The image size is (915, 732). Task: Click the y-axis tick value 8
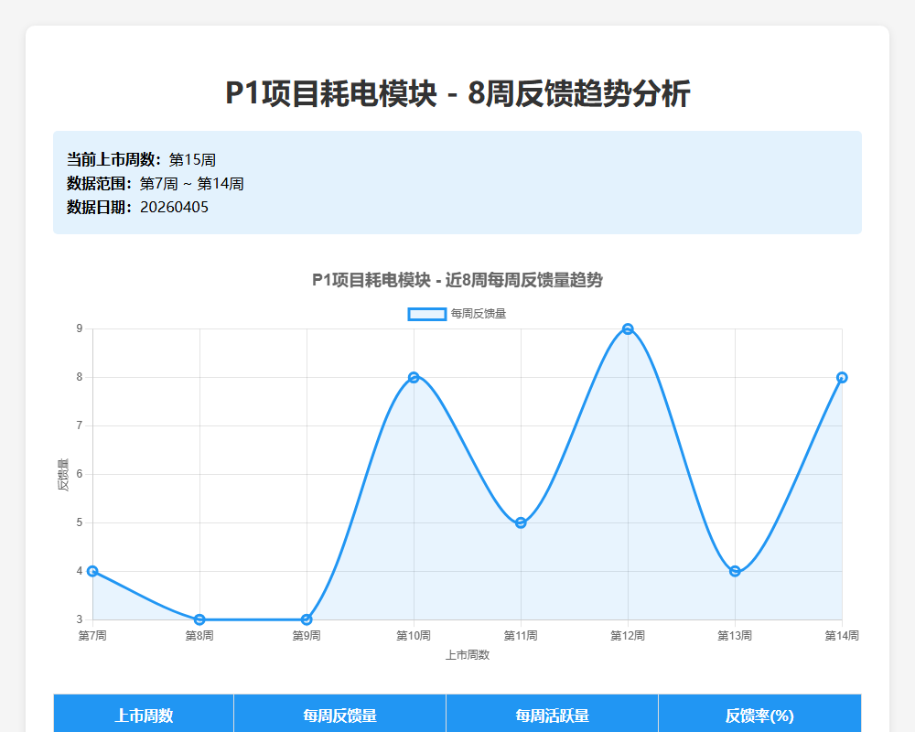tap(80, 377)
